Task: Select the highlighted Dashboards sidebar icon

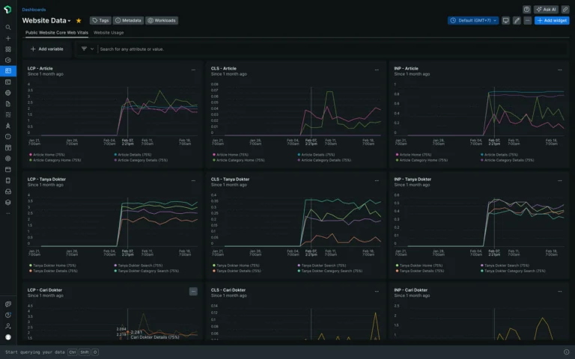Action: 8,71
